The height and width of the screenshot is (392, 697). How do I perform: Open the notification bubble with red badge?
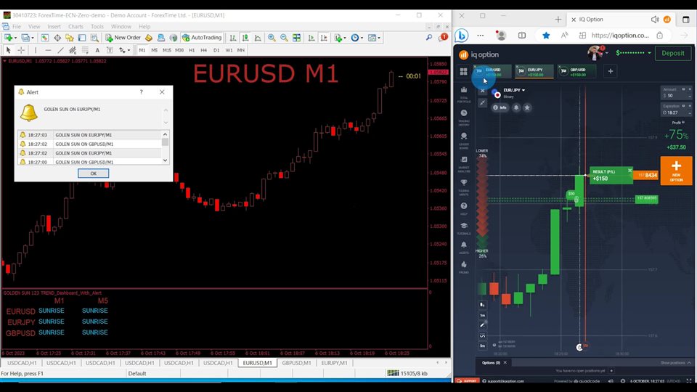443,37
